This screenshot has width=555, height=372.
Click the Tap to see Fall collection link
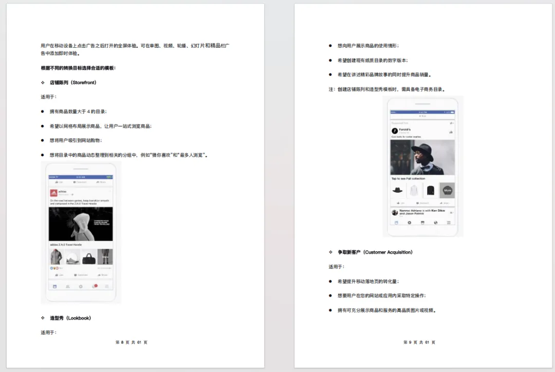coord(408,179)
